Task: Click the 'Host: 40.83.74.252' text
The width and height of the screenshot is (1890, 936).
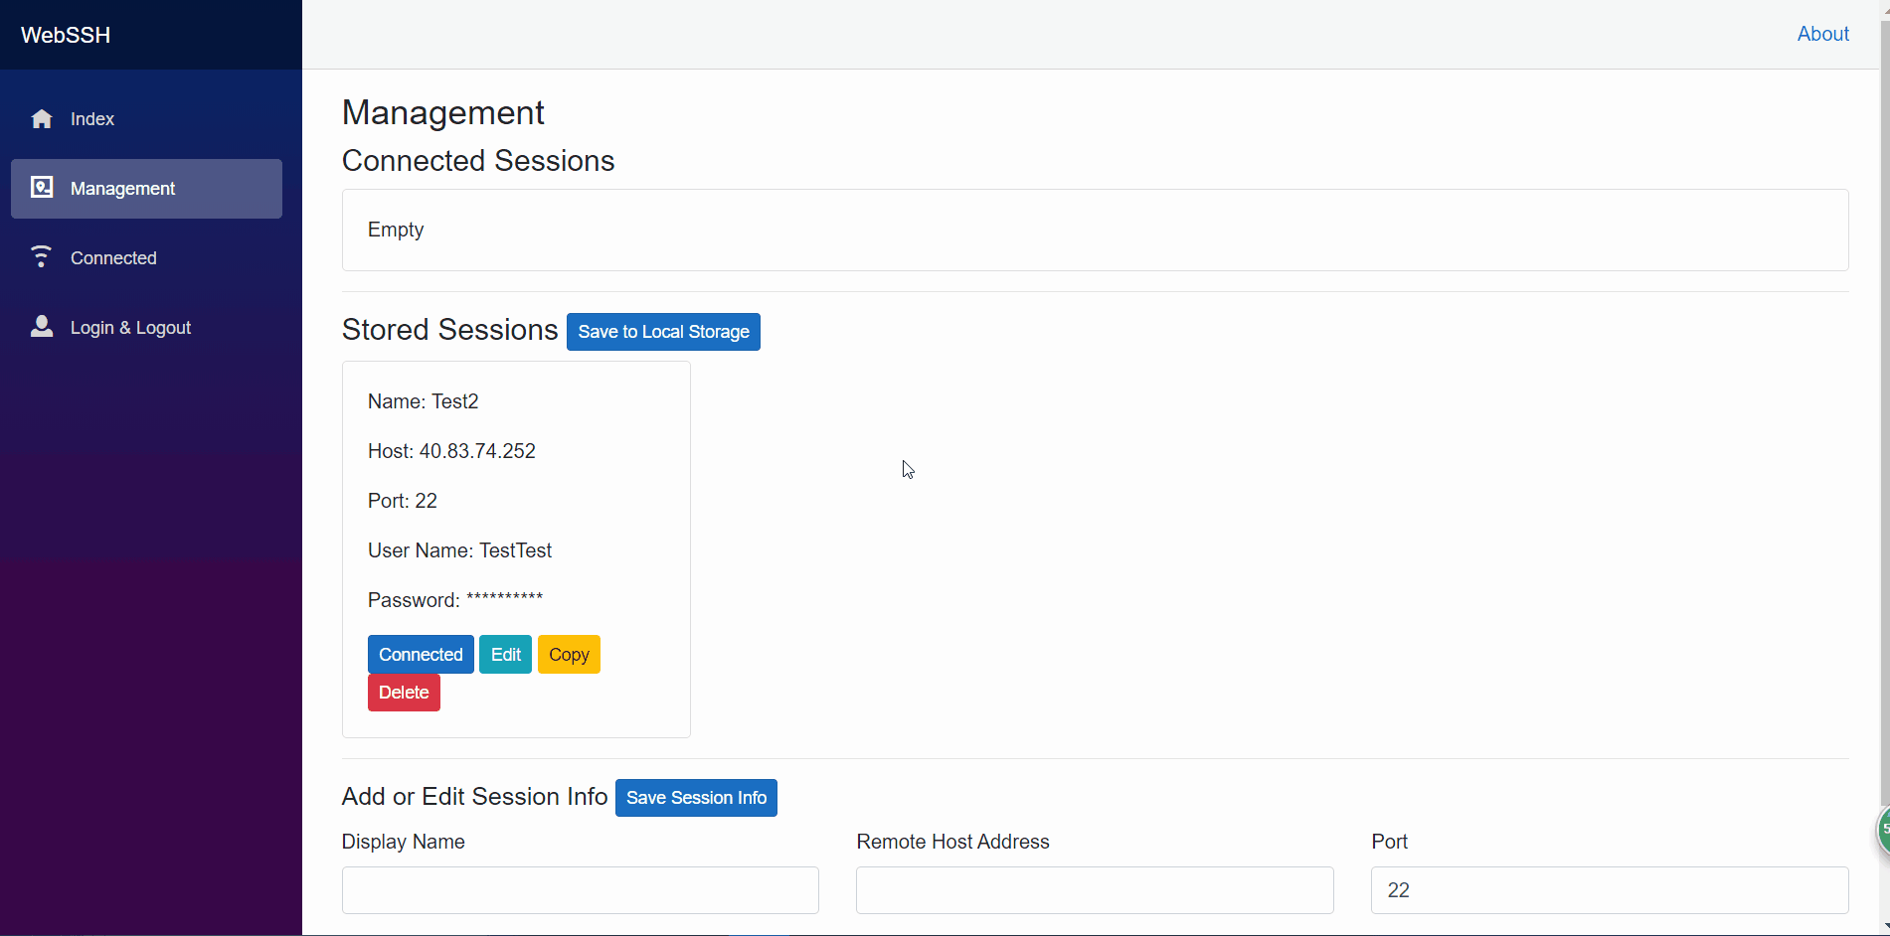Action: (x=451, y=451)
